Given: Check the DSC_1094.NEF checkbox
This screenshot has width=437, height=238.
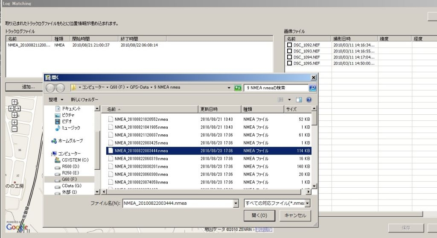Looking at the screenshot, I should pyautogui.click(x=289, y=57).
